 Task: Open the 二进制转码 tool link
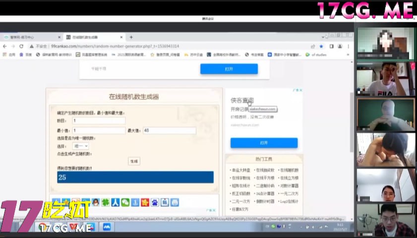tap(264, 185)
